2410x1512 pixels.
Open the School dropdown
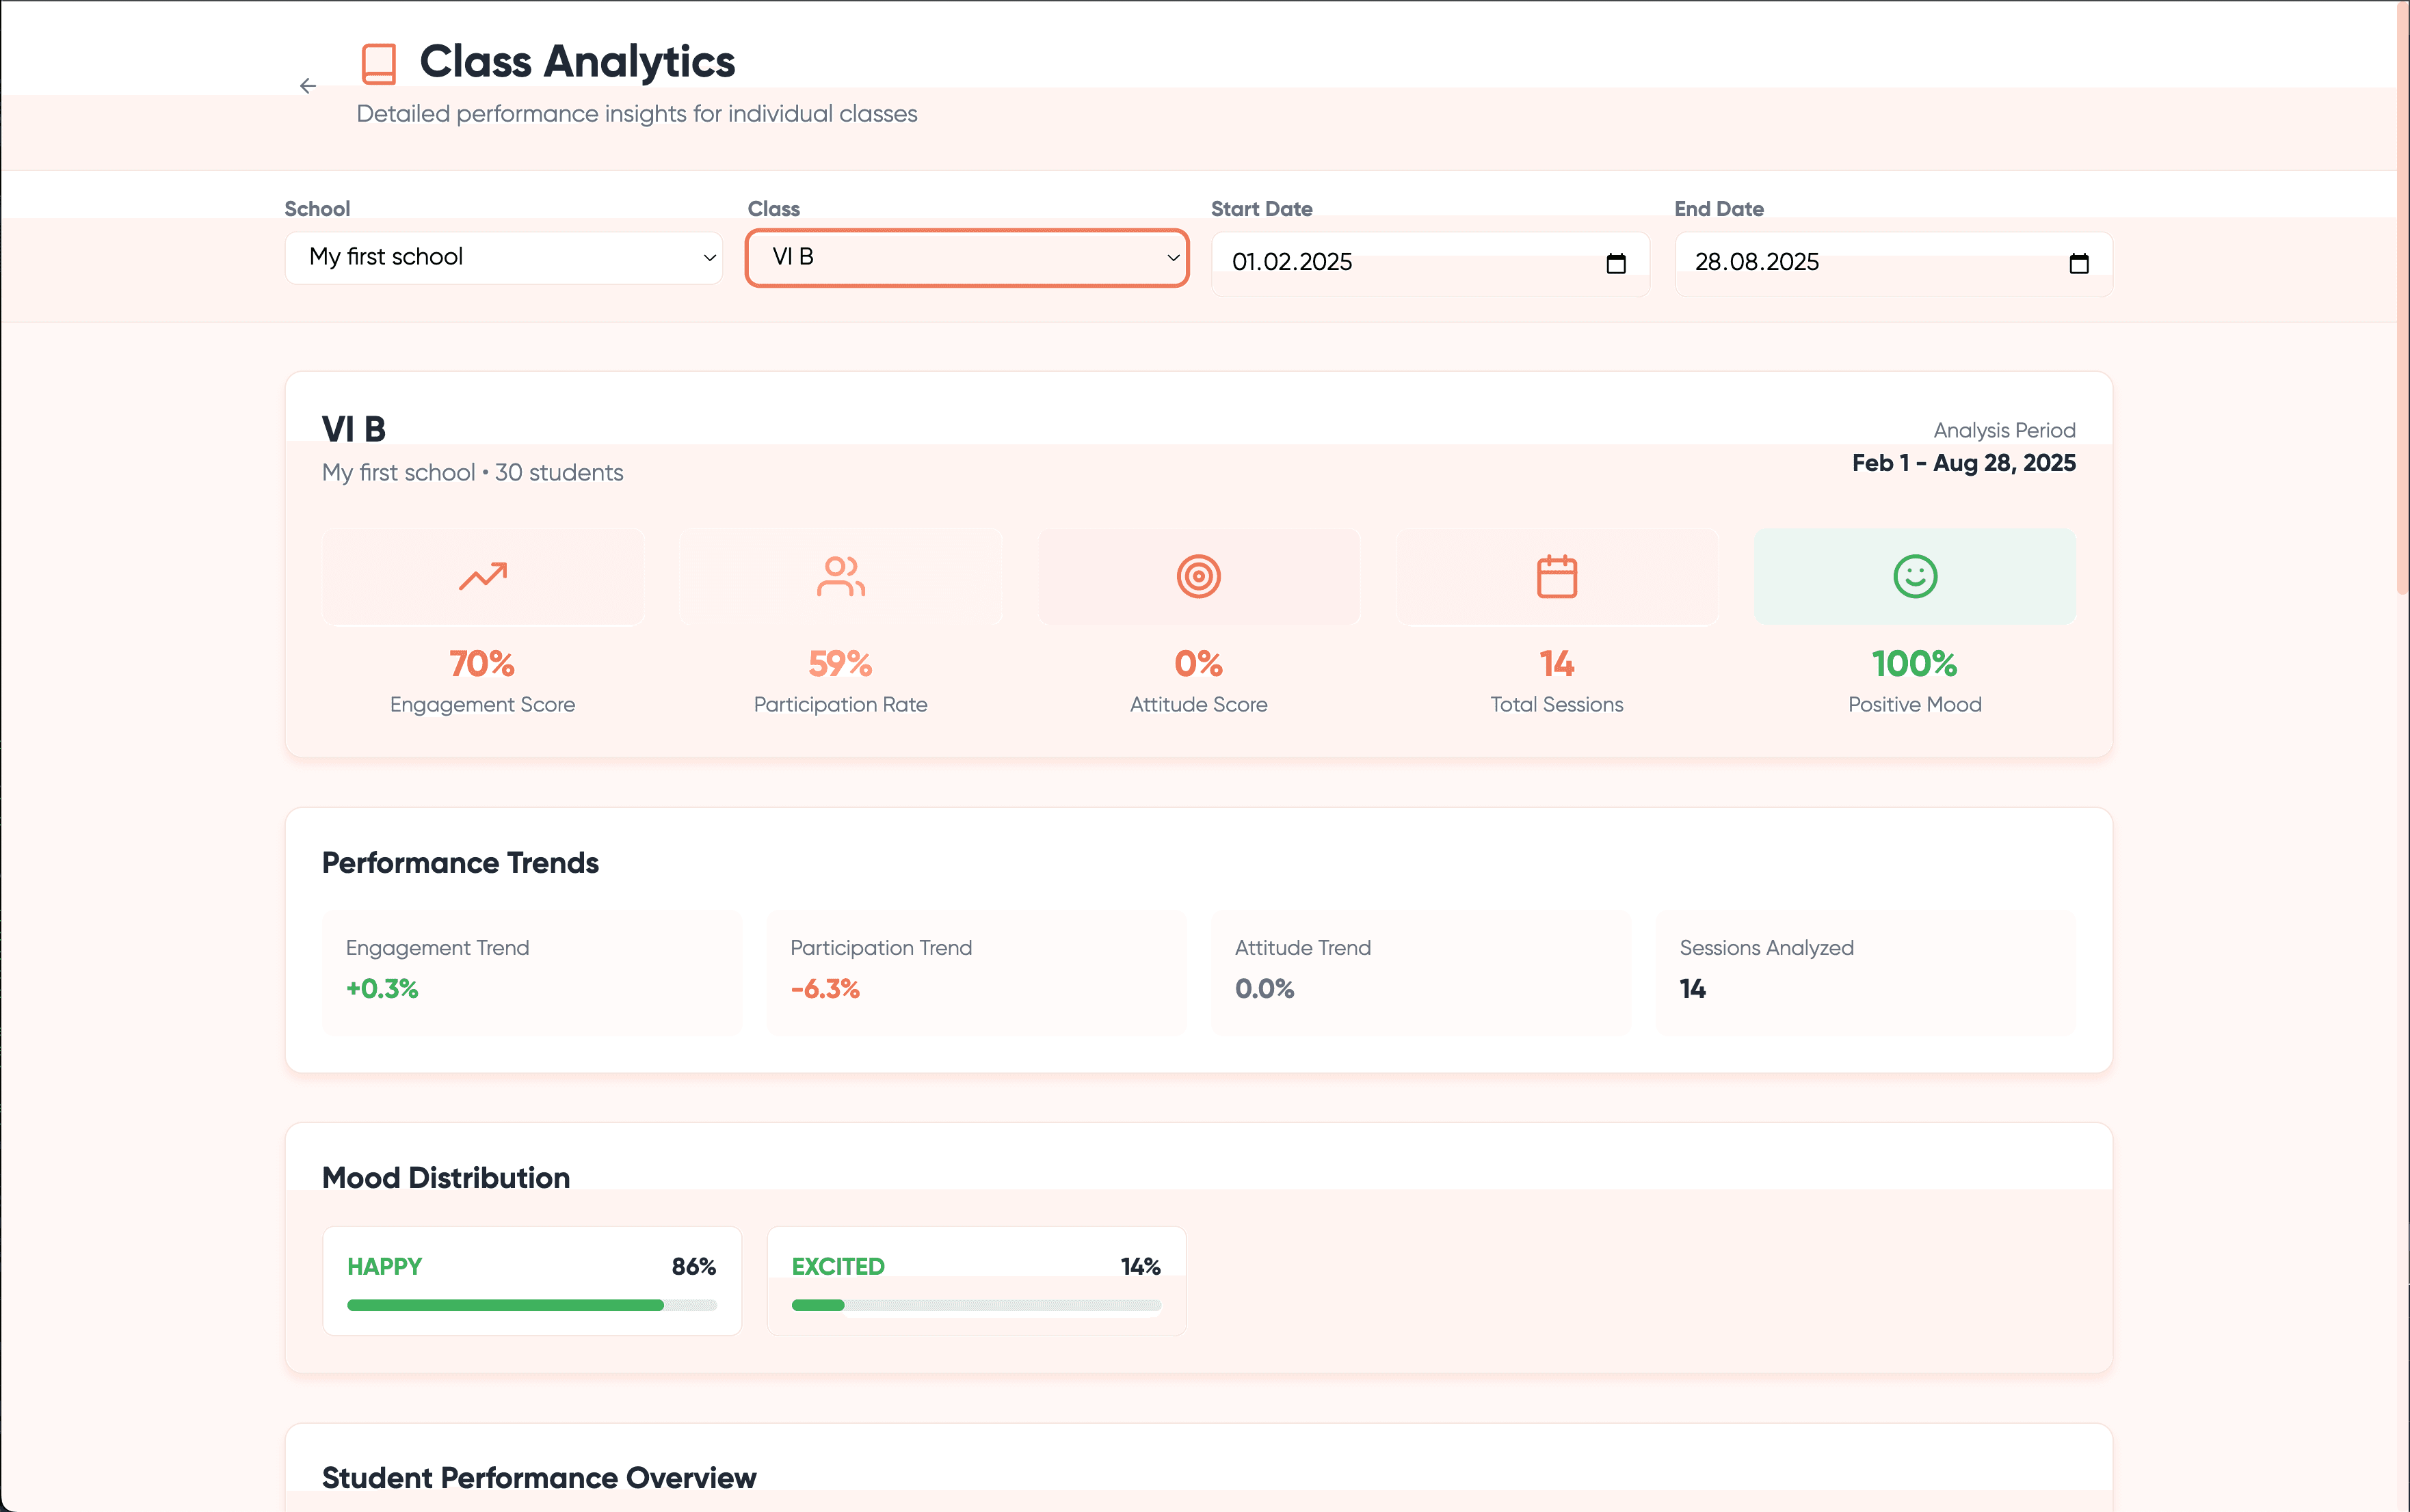(x=503, y=257)
